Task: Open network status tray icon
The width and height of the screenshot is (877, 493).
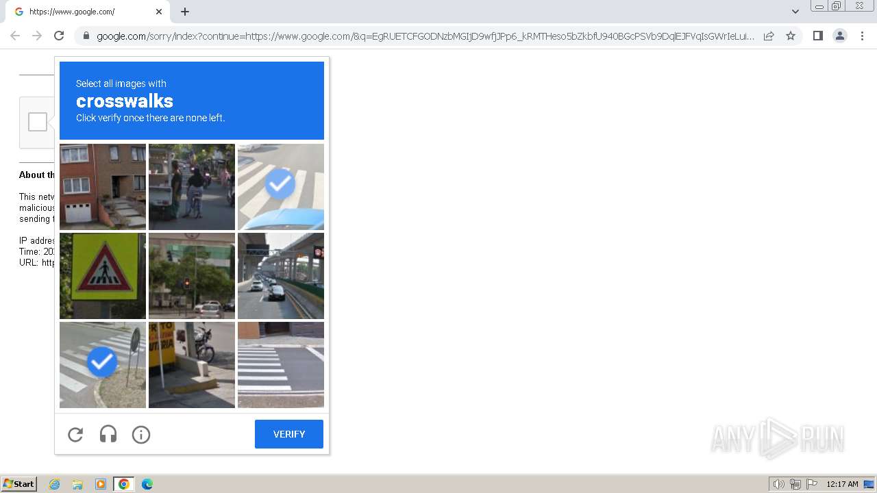Action: coord(795,484)
